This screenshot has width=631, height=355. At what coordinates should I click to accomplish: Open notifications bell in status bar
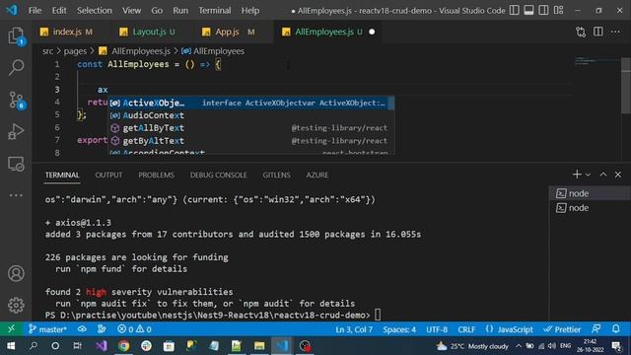[615, 329]
